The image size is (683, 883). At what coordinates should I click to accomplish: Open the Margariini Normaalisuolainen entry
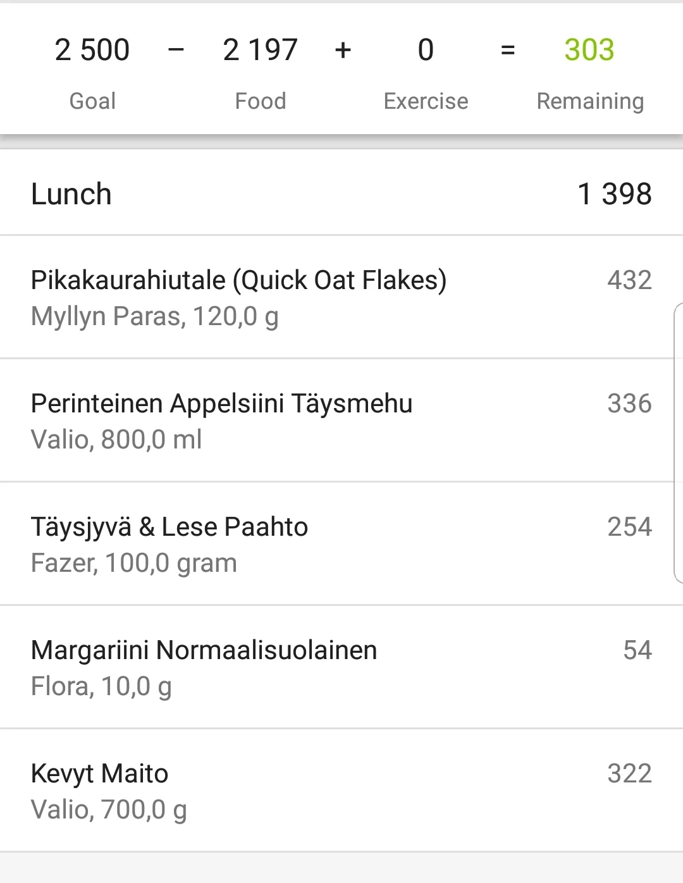pos(204,667)
